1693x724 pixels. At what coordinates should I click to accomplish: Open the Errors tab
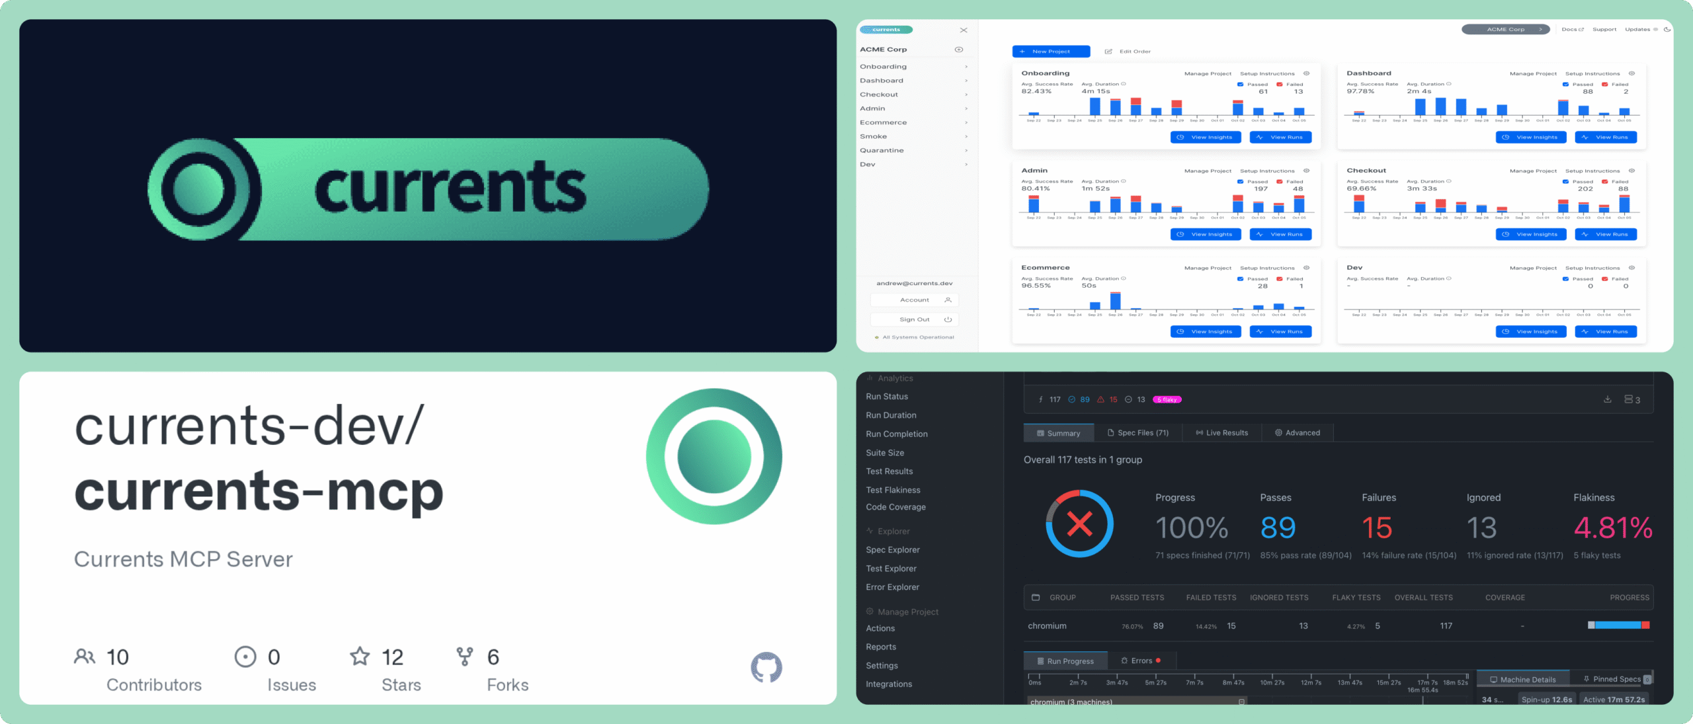[x=1141, y=660]
